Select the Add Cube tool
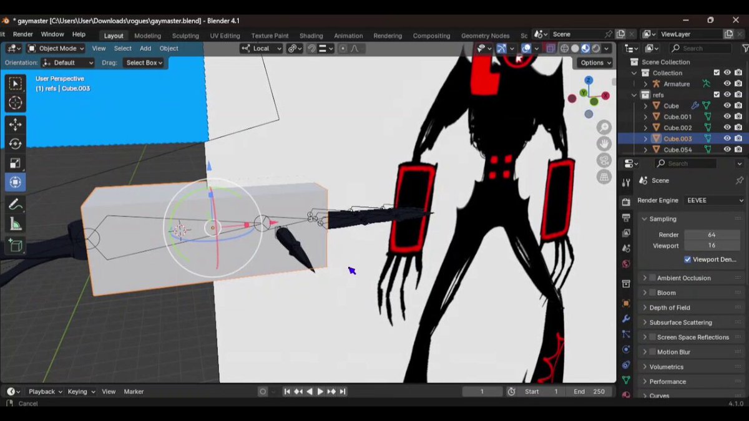This screenshot has height=421, width=749. [16, 246]
